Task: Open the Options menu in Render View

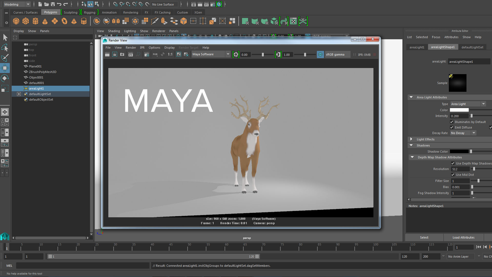Action: click(154, 47)
